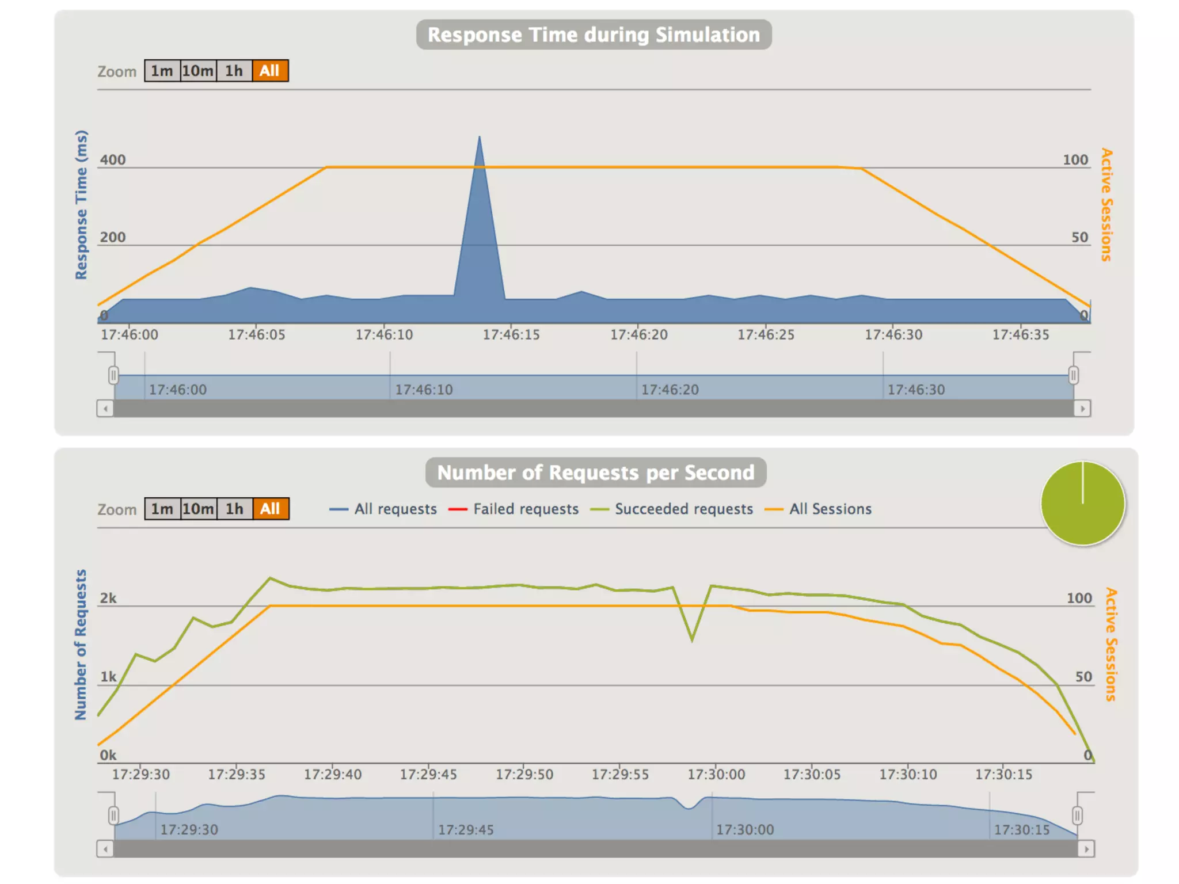Screen dimensions: 1179x884
Task: Click right range handle in Response Time navigator
Action: [x=1073, y=375]
